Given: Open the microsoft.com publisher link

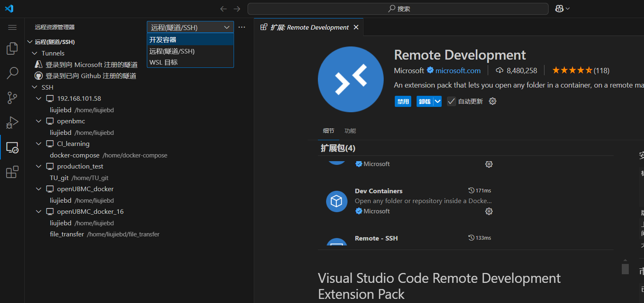Looking at the screenshot, I should tap(458, 71).
